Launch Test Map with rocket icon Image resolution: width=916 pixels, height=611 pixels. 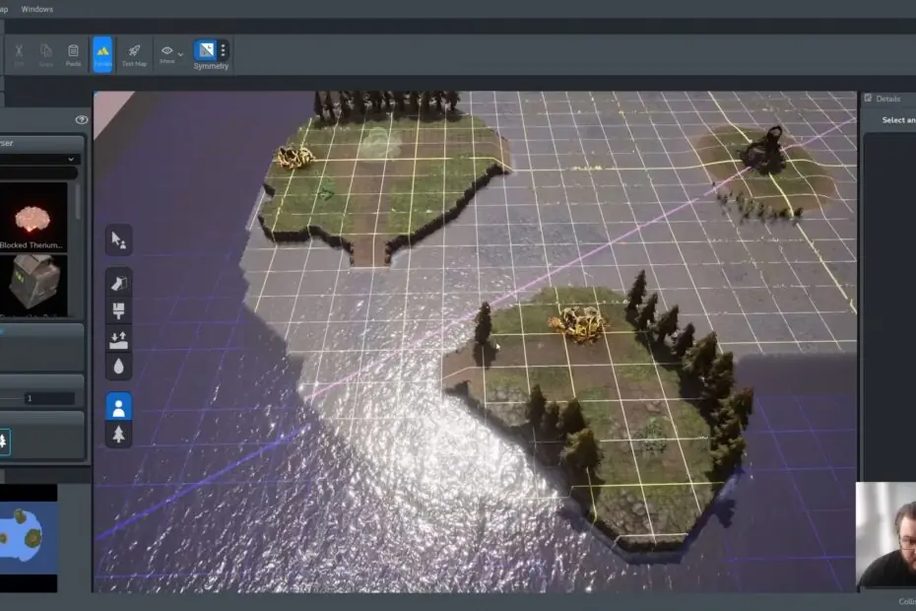(134, 53)
